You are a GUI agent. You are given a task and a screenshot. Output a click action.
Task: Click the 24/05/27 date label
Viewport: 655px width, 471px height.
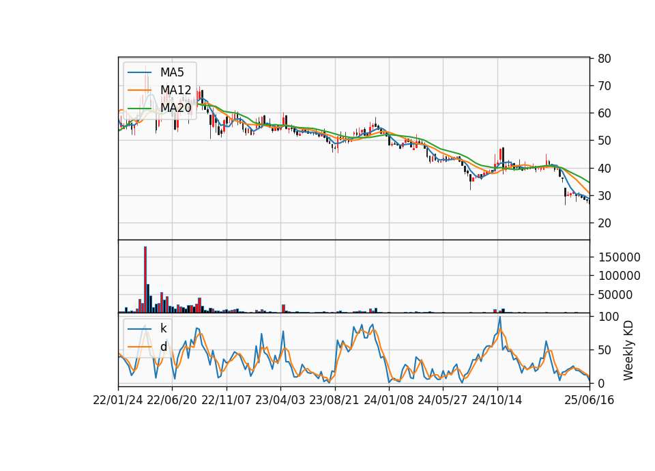[442, 400]
